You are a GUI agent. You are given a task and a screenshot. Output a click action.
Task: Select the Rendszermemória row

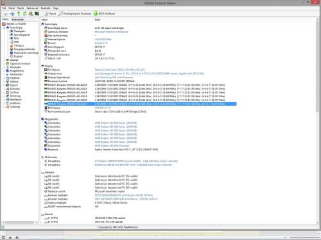click(89, 81)
